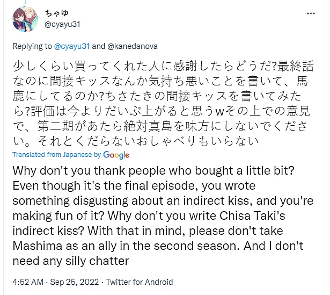
Task: Click the word Mashima in the translation
Action: pos(35,246)
